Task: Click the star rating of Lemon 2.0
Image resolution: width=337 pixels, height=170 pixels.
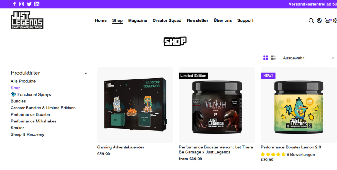Action: (273, 155)
